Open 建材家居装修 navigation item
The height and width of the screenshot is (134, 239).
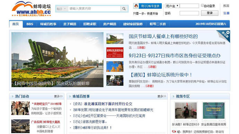(133, 24)
